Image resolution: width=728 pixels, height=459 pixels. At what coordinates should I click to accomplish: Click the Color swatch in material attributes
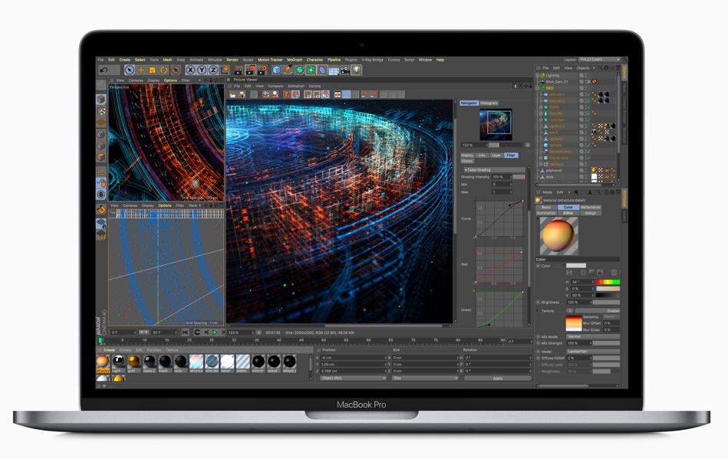[x=576, y=266]
